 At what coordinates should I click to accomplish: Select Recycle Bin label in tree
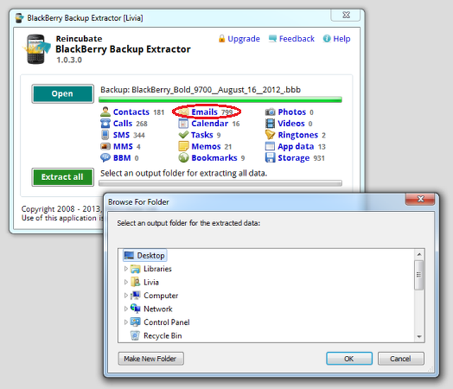coord(162,335)
